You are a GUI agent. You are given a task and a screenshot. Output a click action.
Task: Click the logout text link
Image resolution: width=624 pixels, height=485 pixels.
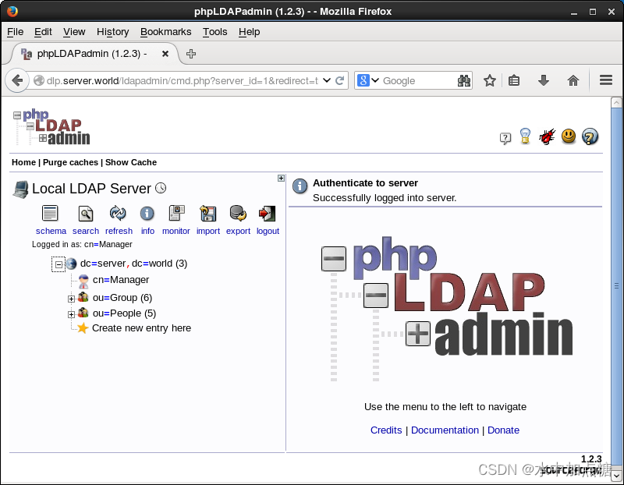(268, 231)
